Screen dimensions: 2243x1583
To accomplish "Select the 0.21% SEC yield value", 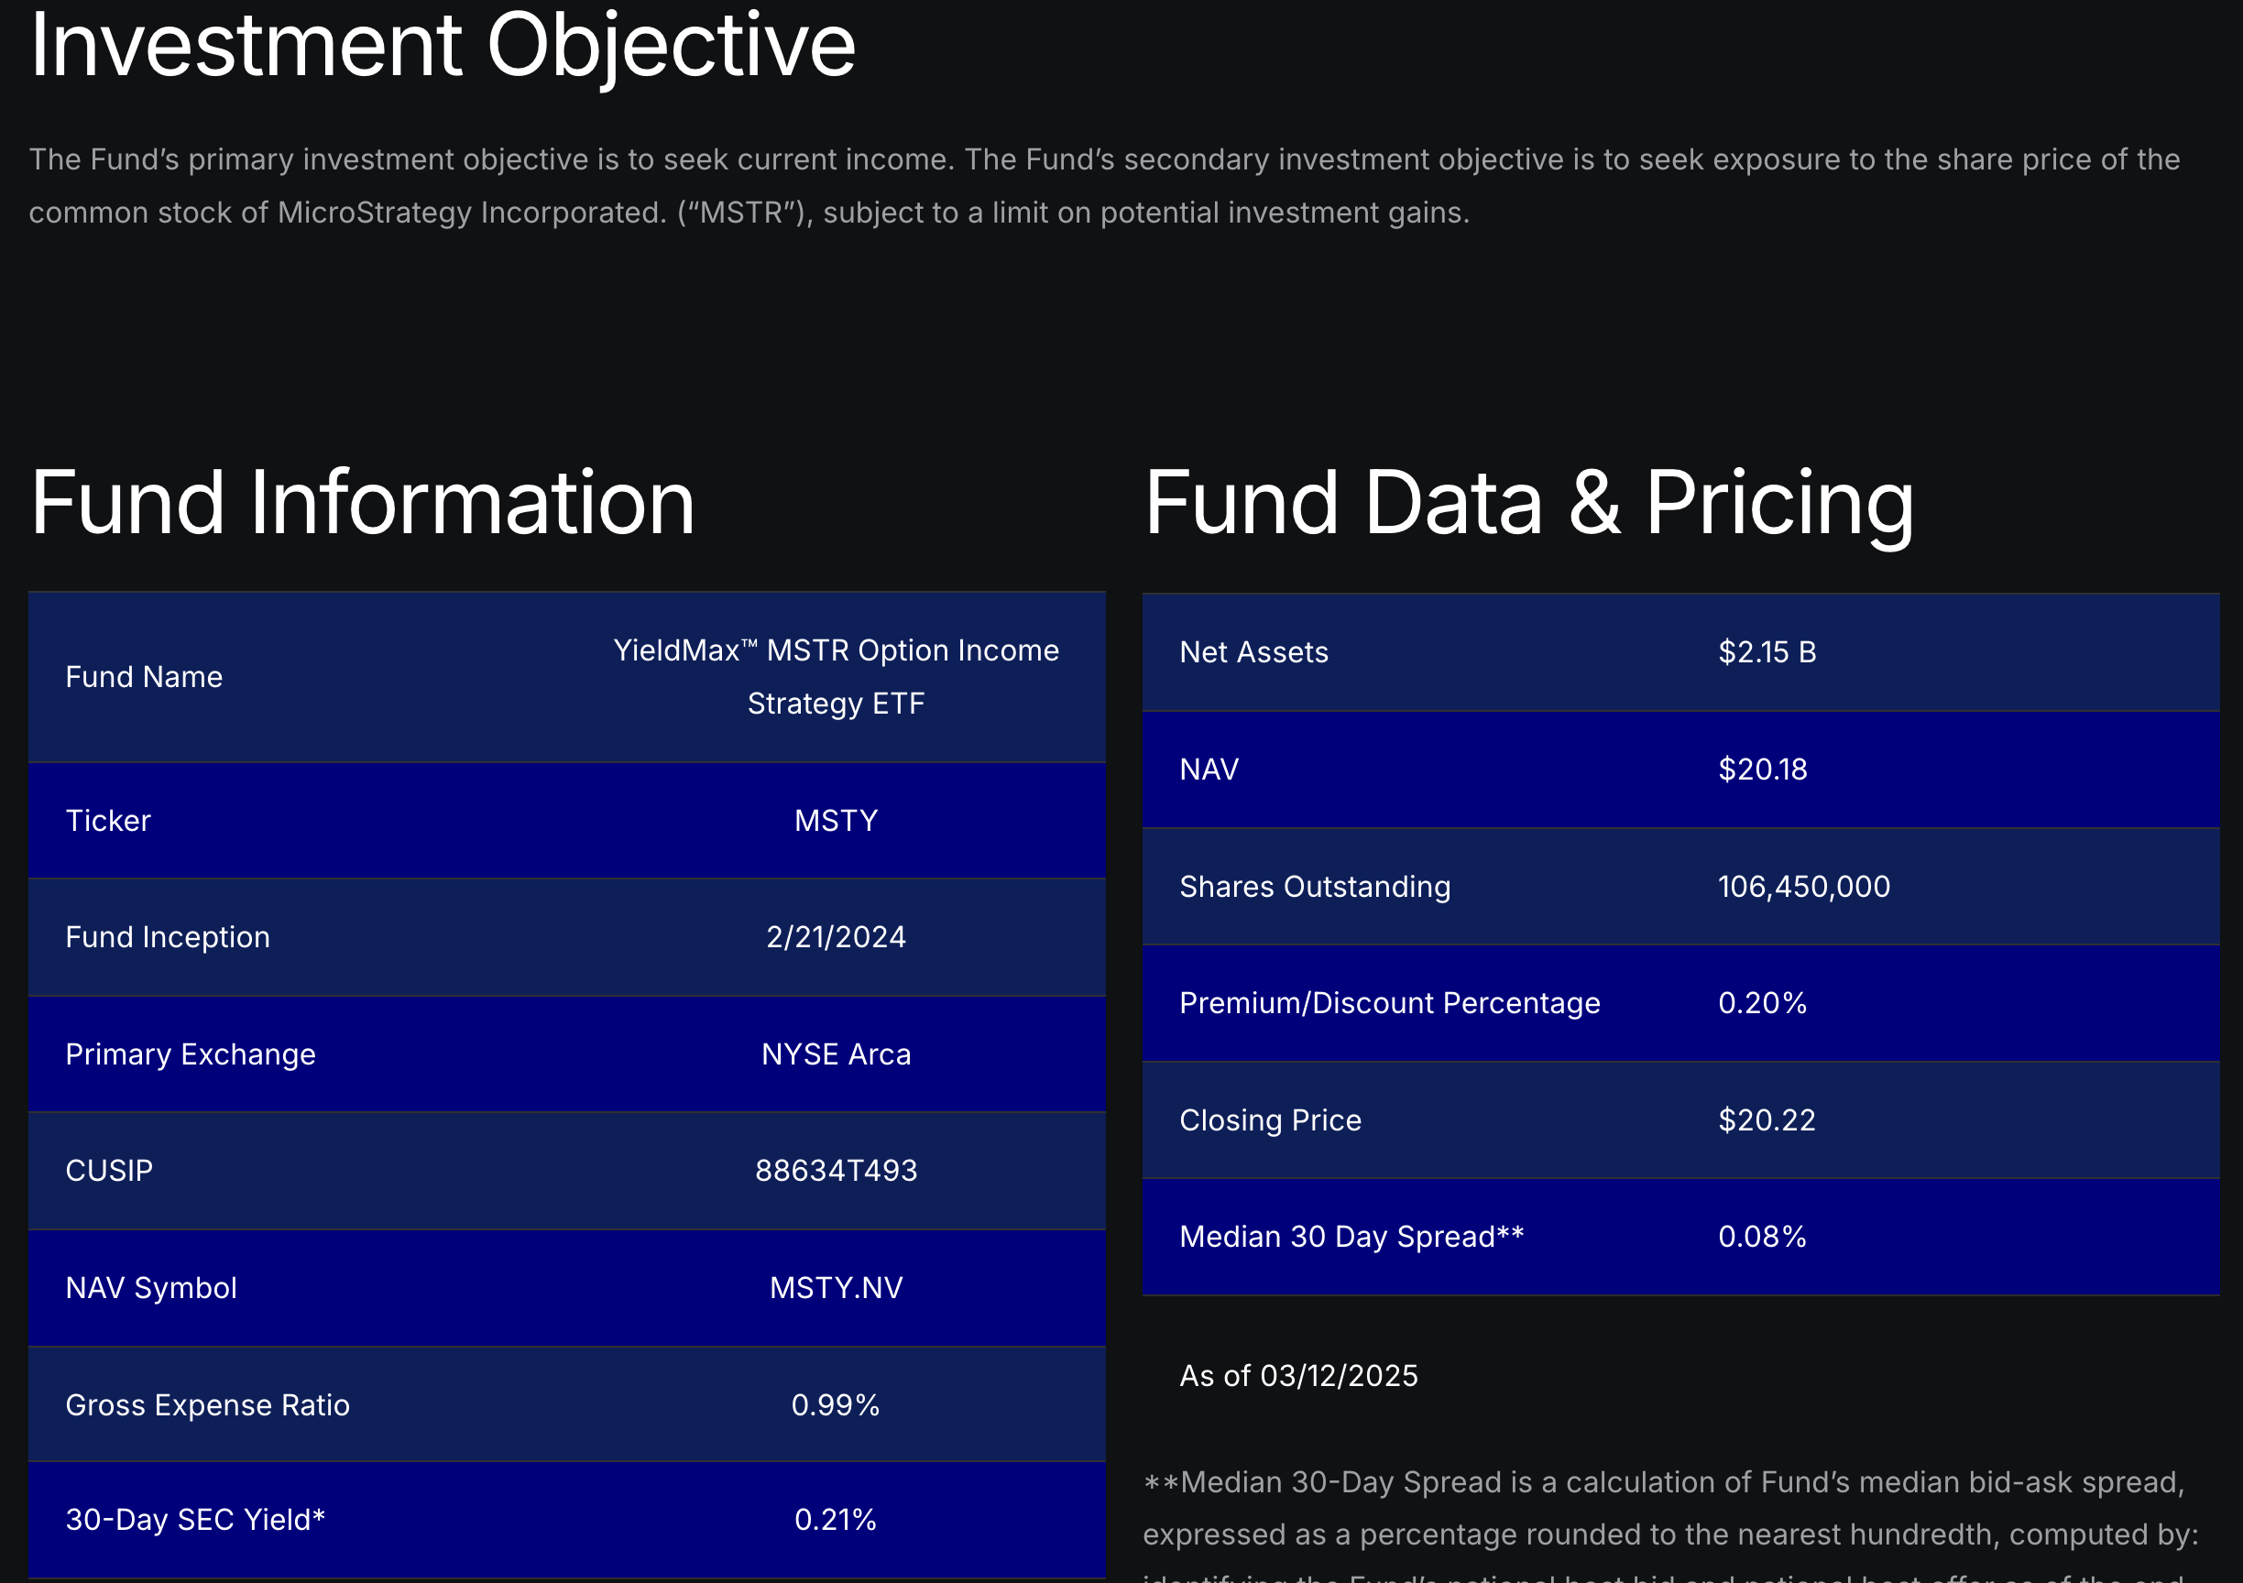I will pos(837,1520).
